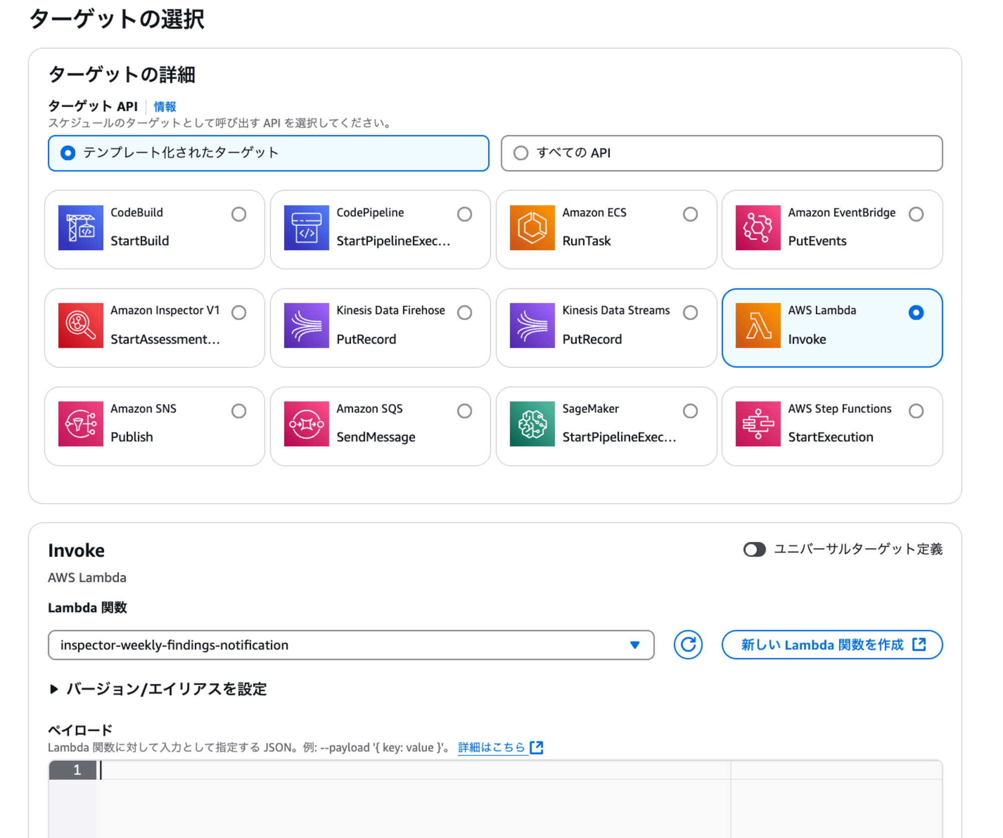Image resolution: width=1003 pixels, height=838 pixels.
Task: Select the Kinesis Data Streams radio button
Action: point(690,312)
